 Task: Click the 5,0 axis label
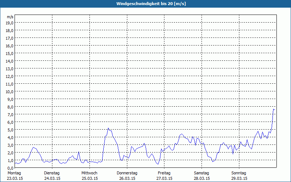point(11,130)
